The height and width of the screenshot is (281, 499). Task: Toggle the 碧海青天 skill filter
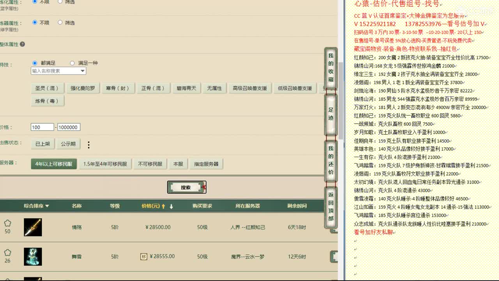pos(186,88)
